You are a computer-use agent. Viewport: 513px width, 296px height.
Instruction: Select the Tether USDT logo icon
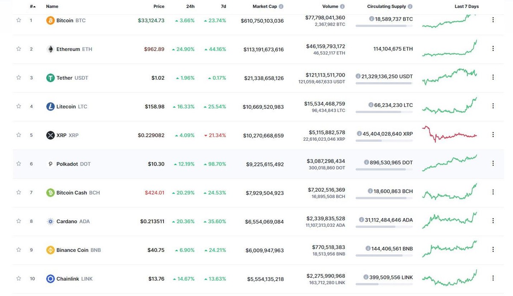50,77
